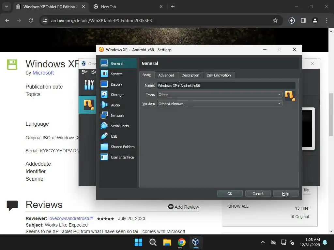Open Windows Start menu
334x250 pixels.
coord(138,242)
